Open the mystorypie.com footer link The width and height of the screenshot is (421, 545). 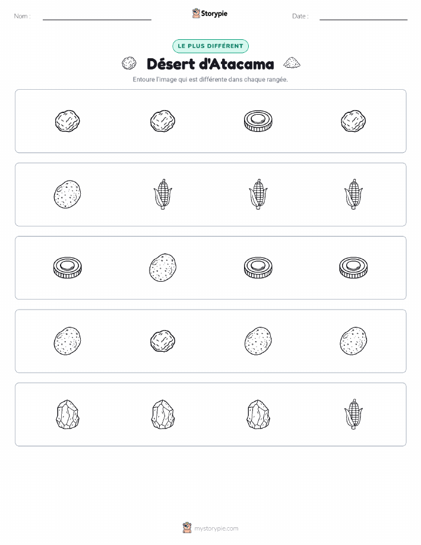[x=216, y=528]
